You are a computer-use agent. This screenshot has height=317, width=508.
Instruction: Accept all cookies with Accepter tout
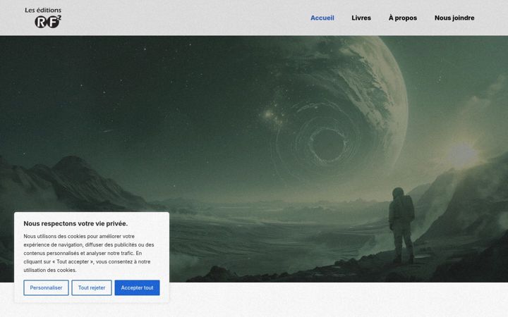tap(137, 287)
